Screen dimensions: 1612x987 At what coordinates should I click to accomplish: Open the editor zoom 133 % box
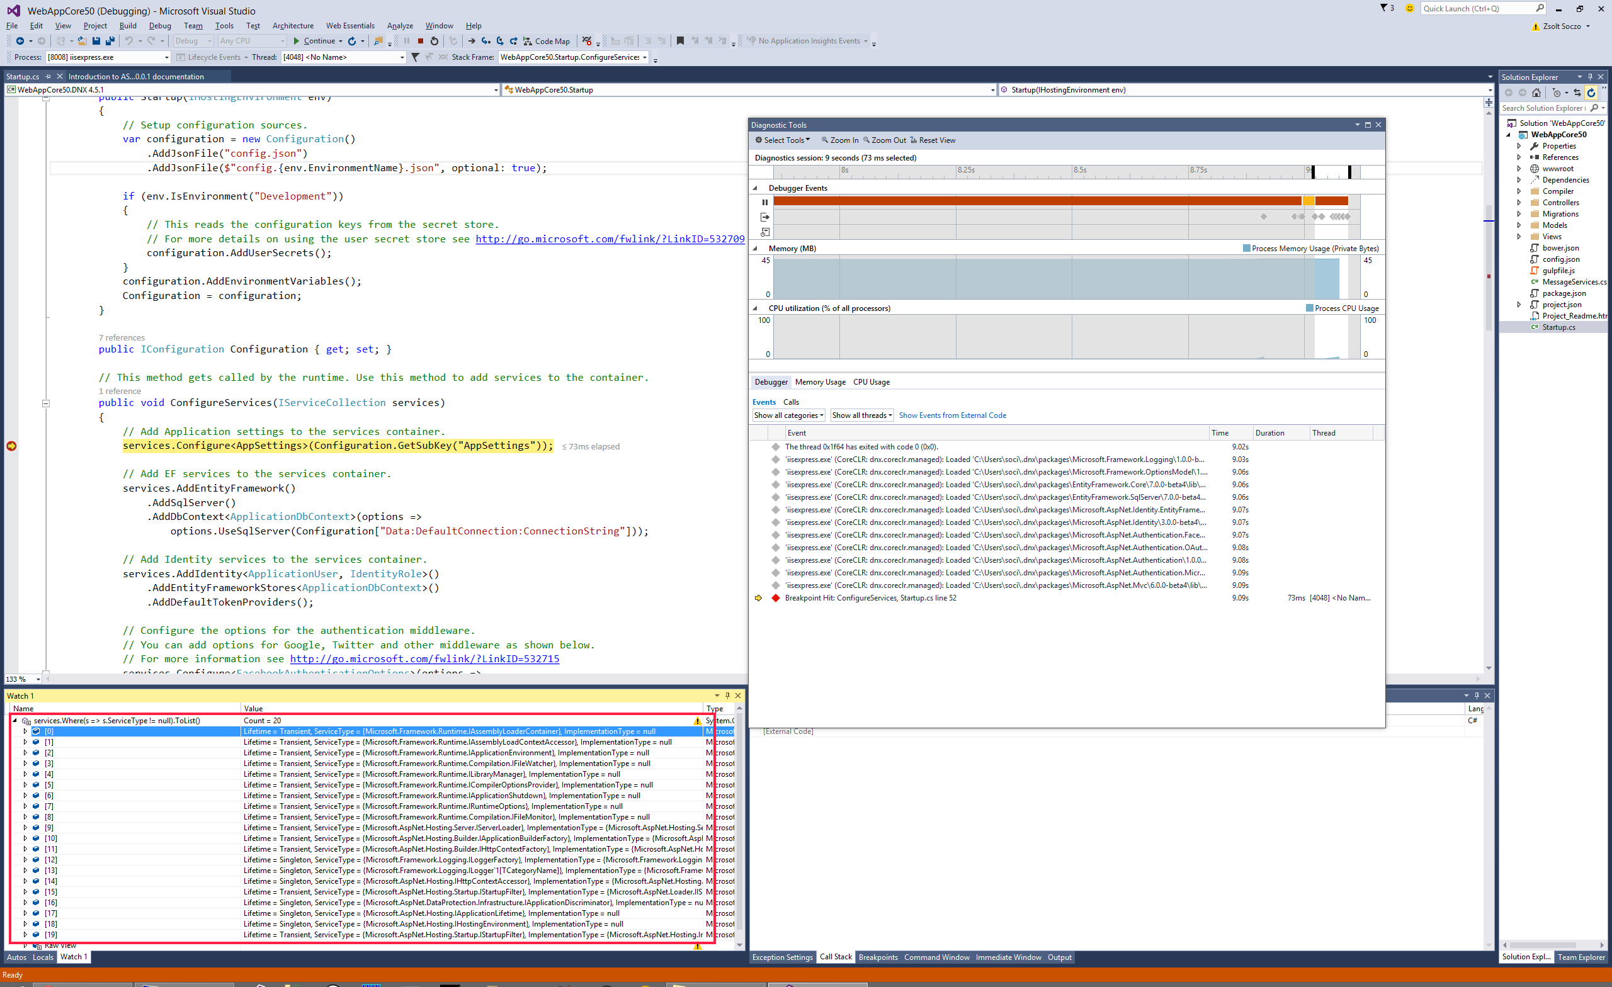point(23,679)
